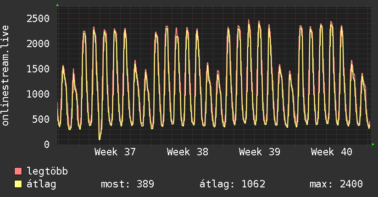Click the 'Week 37' axis label
Screen dimensions: 378x197
(115, 152)
